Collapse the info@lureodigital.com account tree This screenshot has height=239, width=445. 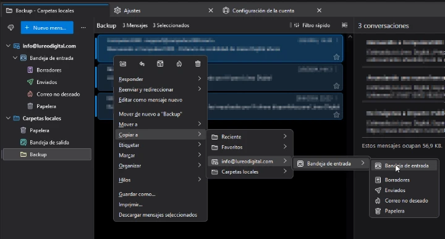(8, 46)
